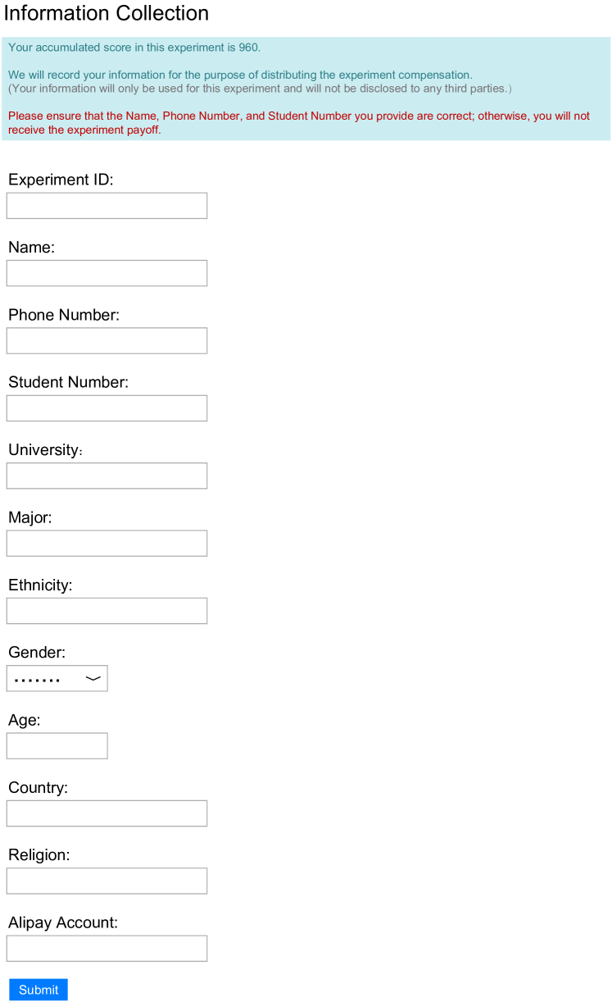Click the "Gender:" label text
Screen dimensions: 612x1002
[x=37, y=653]
